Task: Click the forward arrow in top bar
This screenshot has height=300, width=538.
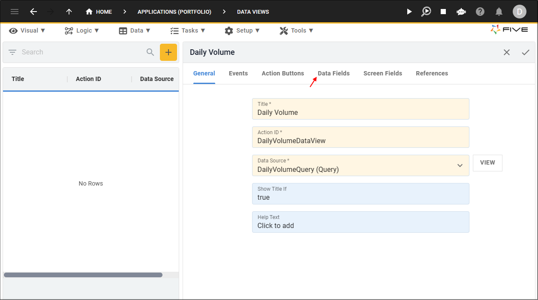Action: [x=51, y=12]
